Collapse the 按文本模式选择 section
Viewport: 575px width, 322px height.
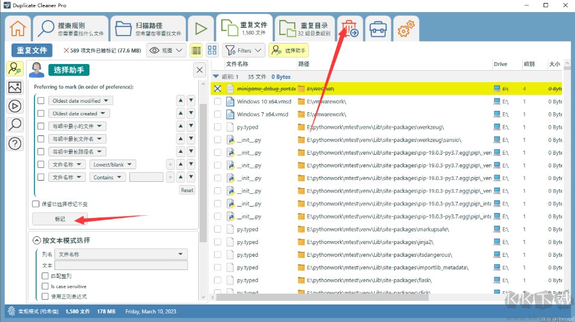pos(36,240)
